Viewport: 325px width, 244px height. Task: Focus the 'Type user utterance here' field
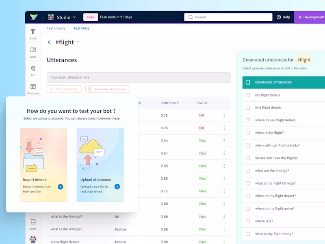pyautogui.click(x=139, y=77)
